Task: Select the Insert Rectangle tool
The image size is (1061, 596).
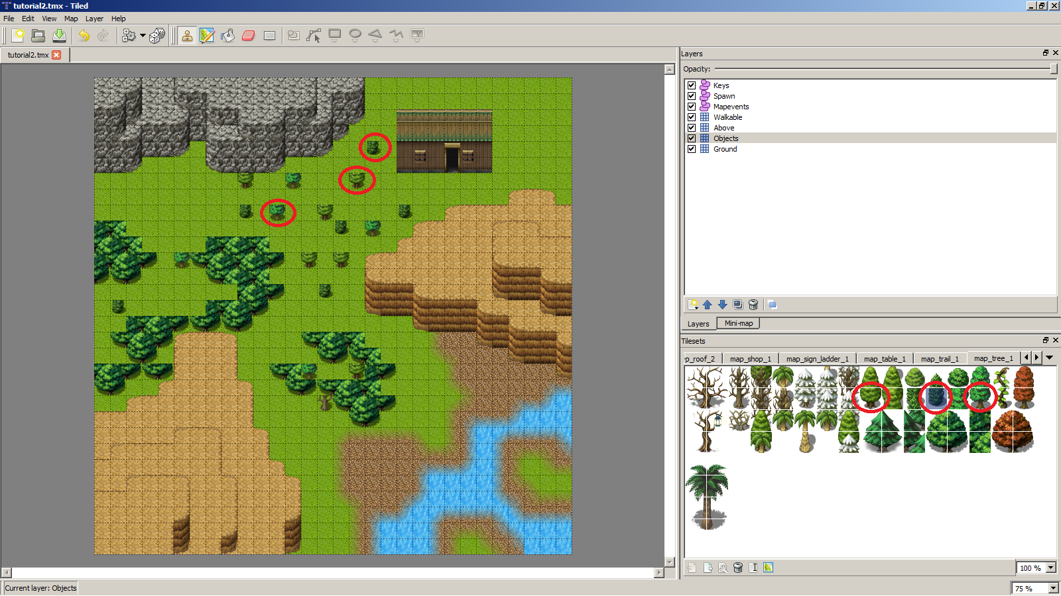Action: click(x=335, y=36)
